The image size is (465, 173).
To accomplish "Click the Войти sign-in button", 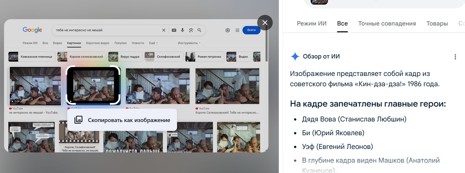I will [251, 30].
